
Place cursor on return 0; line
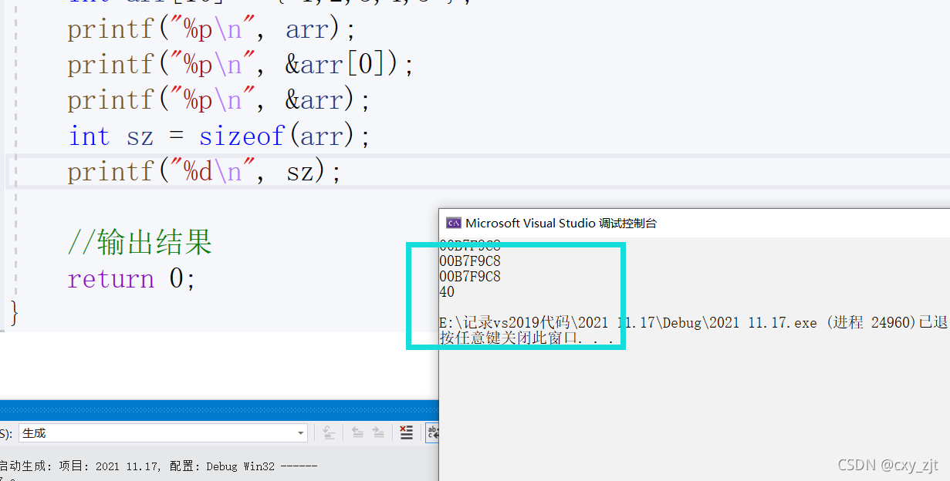132,278
